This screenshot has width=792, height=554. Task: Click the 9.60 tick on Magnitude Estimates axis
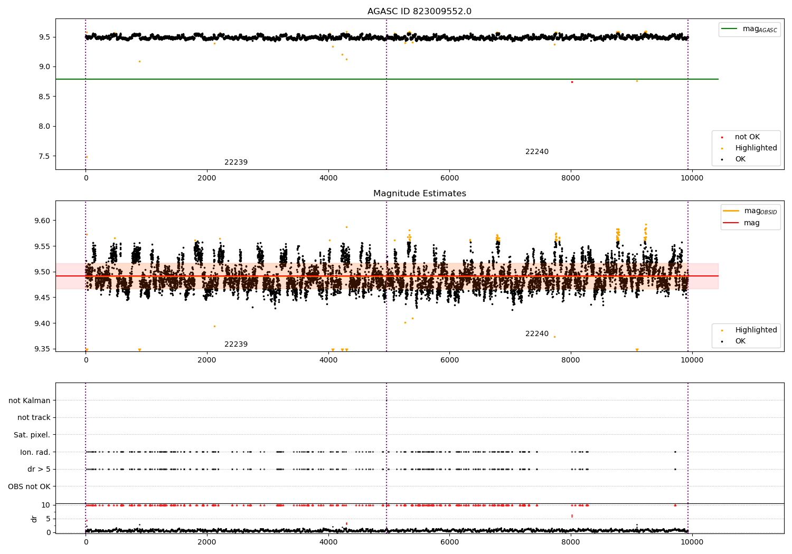pyautogui.click(x=42, y=221)
